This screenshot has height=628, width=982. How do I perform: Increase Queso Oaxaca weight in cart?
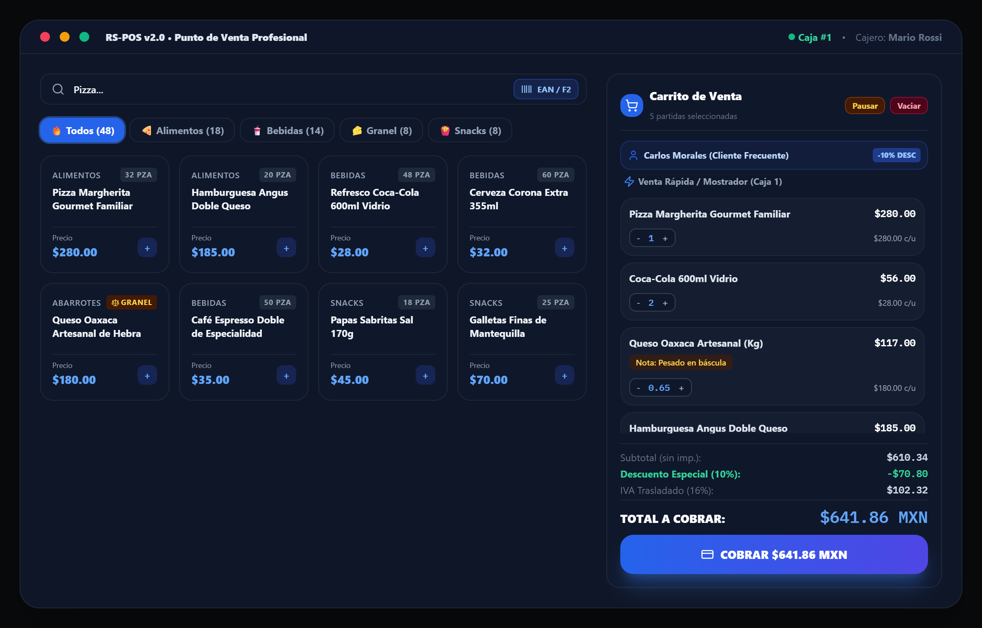[x=681, y=388]
